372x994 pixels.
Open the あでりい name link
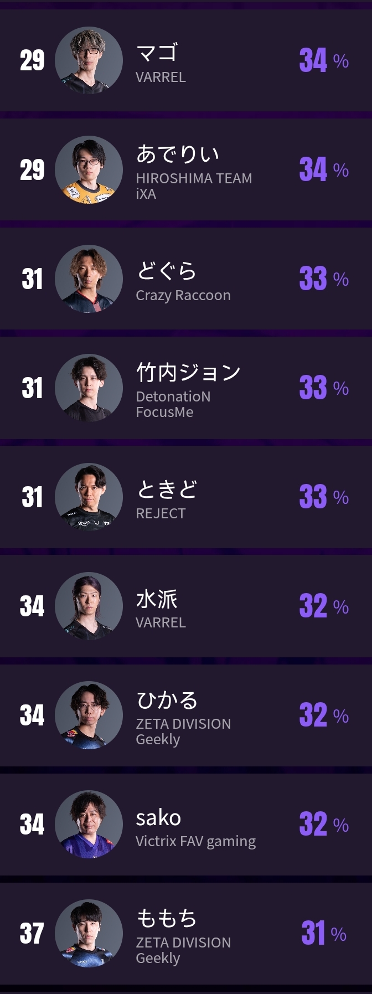[178, 154]
